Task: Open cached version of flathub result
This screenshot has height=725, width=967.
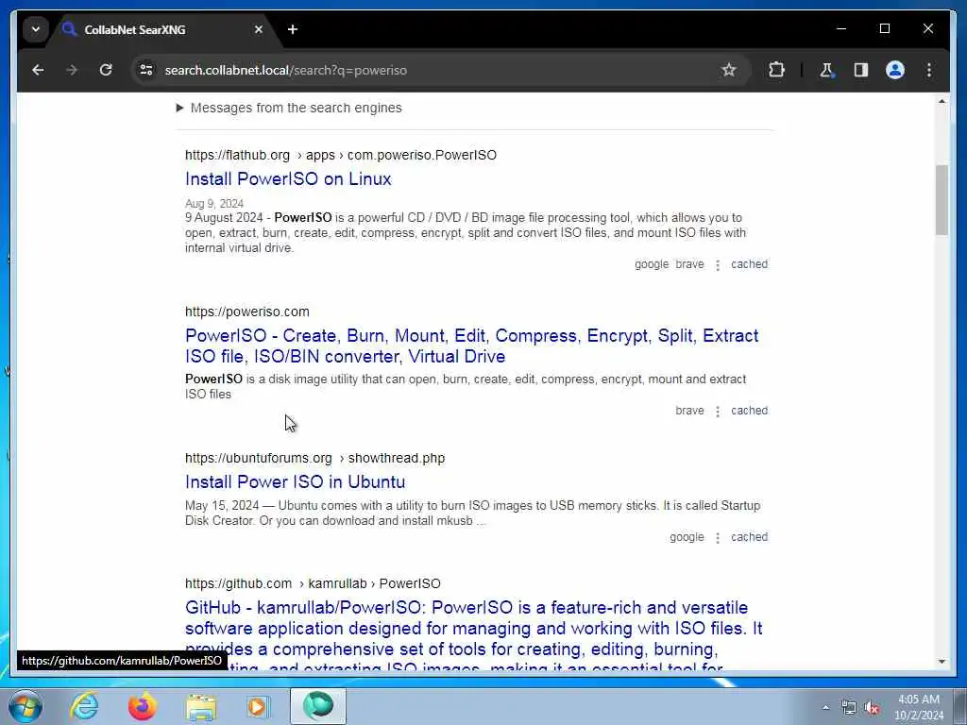Action: pyautogui.click(x=749, y=264)
